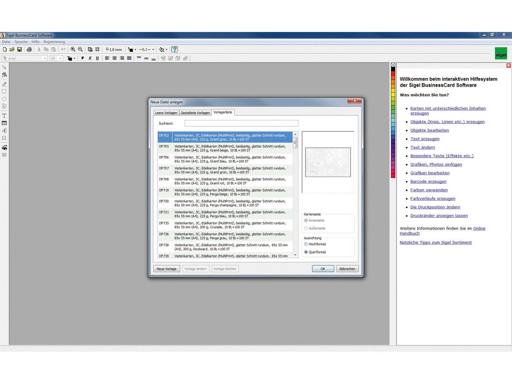Click the zoom out magnifier icon
The height and width of the screenshot is (384, 512).
[x=80, y=49]
